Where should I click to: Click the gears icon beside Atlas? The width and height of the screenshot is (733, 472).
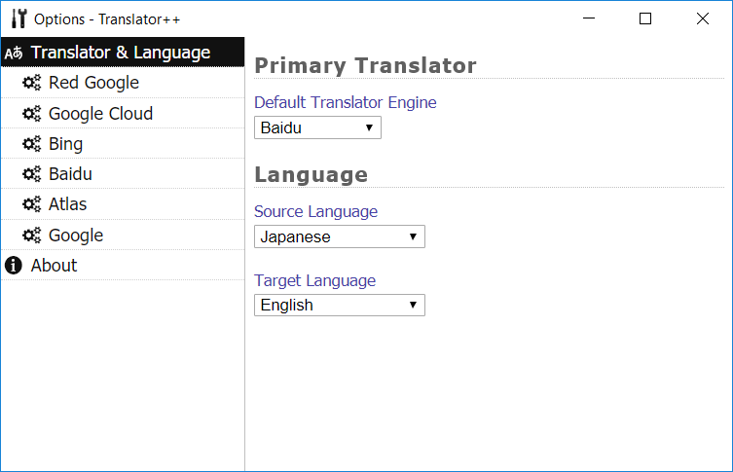click(x=30, y=204)
